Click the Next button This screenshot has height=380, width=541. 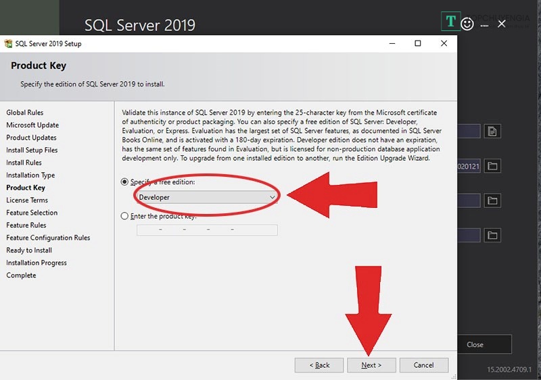click(371, 365)
